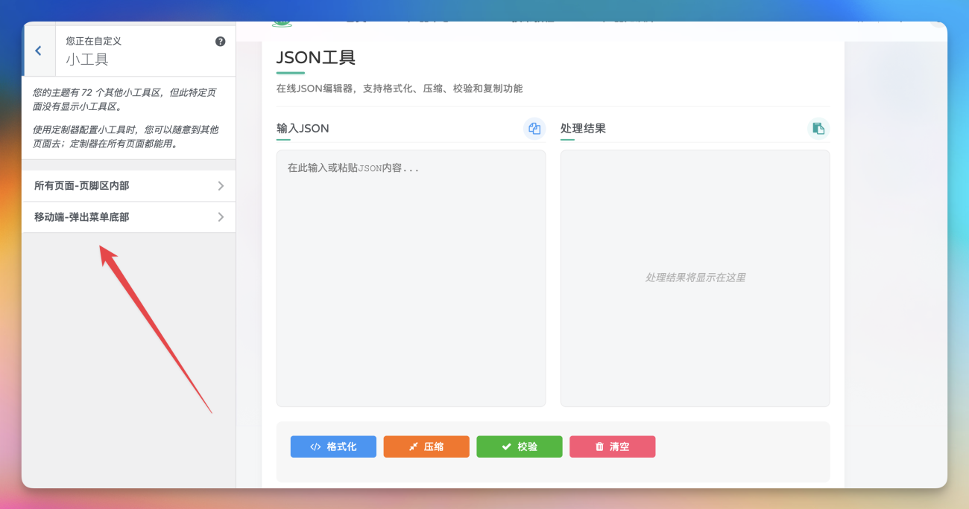Expand 所有页面-页脚区内部 via its chevron arrow
This screenshot has height=509, width=969.
pos(221,186)
